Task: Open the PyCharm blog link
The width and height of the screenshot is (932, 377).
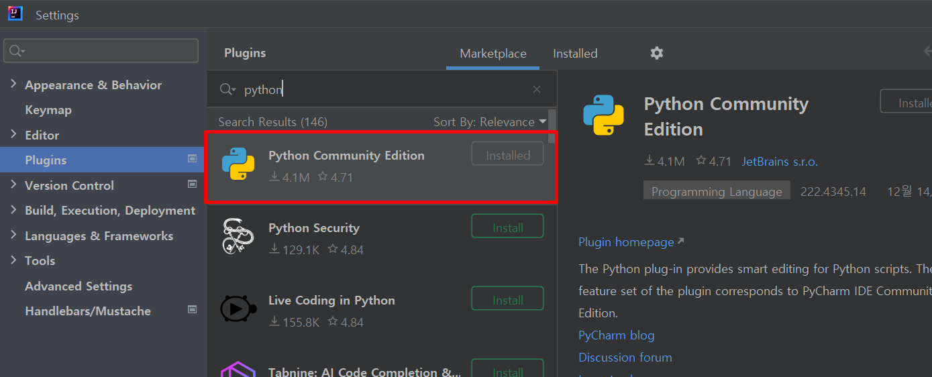Action: coord(616,335)
